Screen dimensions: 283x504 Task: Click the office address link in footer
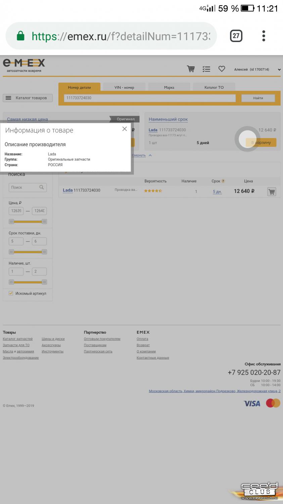(215, 391)
